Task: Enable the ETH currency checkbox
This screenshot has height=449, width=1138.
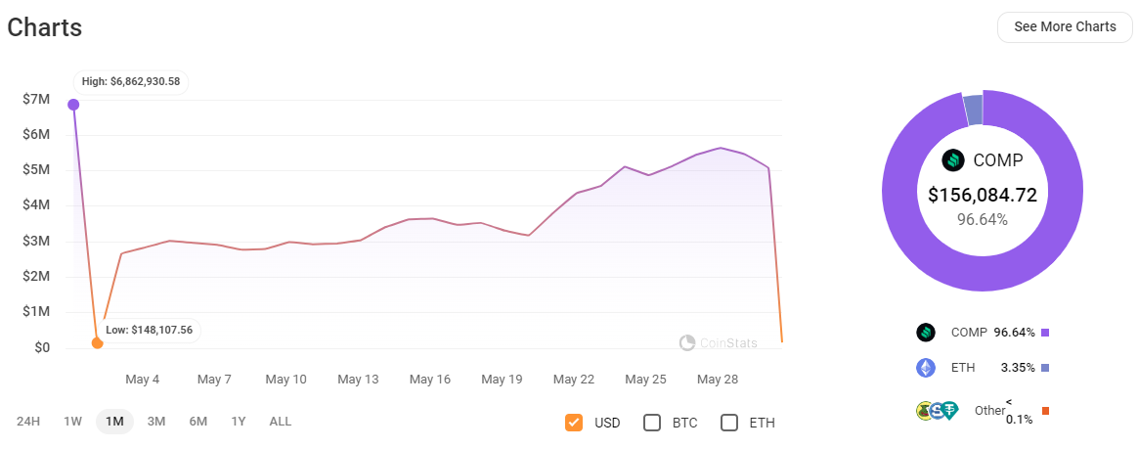Action: pos(729,423)
